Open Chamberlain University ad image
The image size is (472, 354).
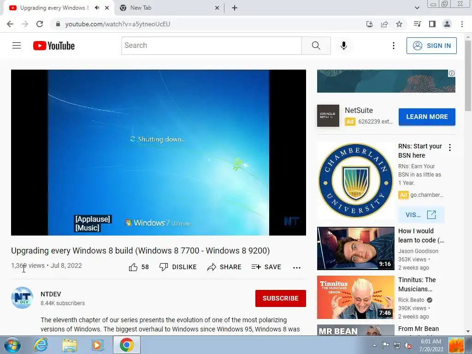[x=355, y=180]
